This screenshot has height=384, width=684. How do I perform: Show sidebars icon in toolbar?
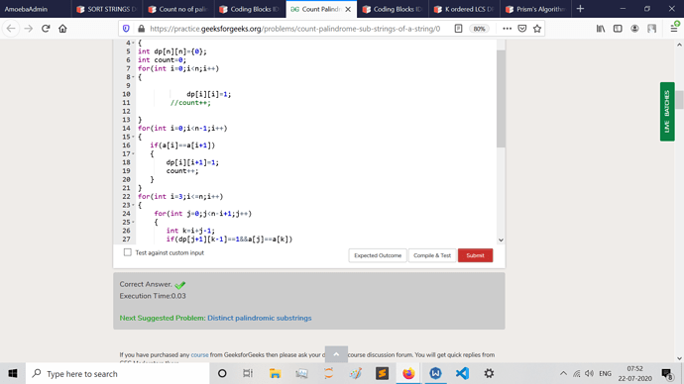pyautogui.click(x=618, y=29)
